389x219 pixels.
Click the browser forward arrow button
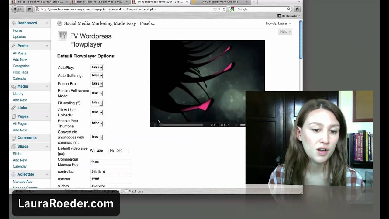(21, 9)
